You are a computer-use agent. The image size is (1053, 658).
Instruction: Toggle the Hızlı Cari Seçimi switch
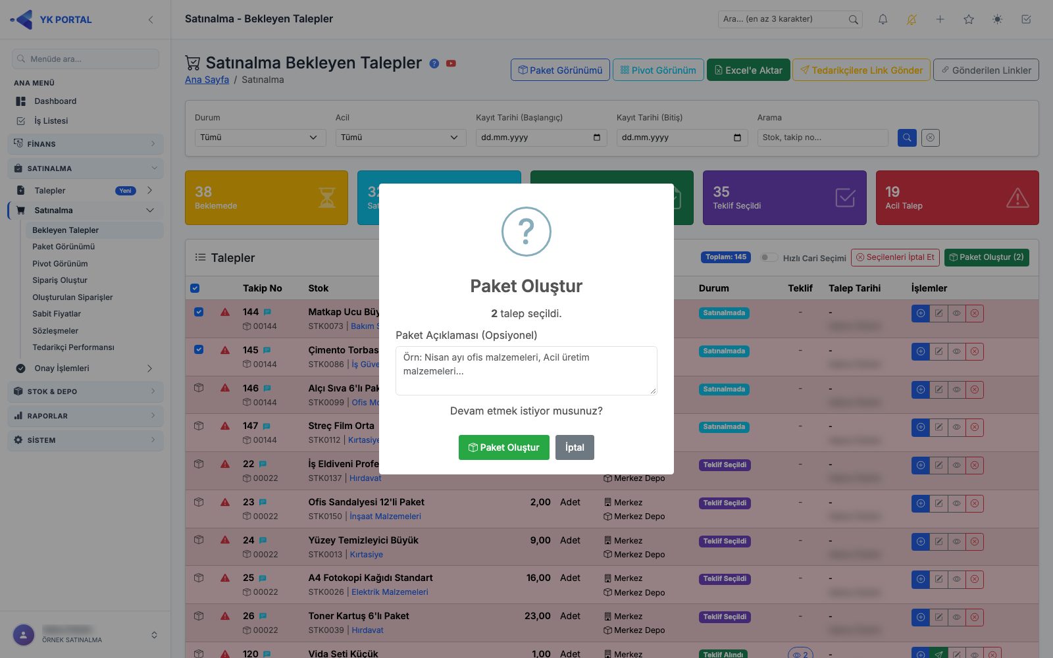click(769, 257)
